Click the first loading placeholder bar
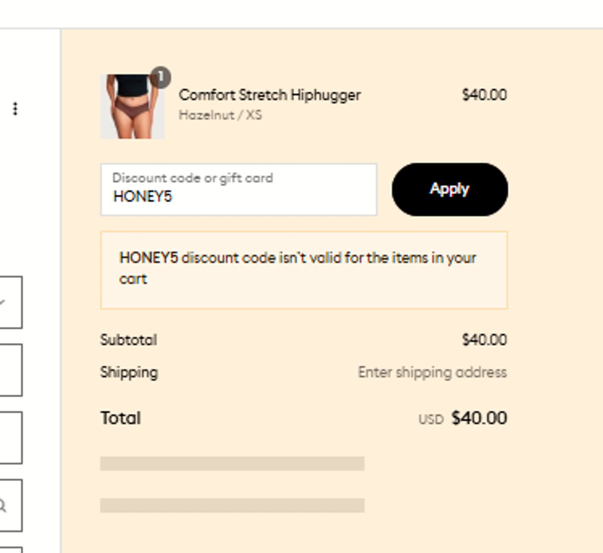The height and width of the screenshot is (553, 603). tap(232, 463)
